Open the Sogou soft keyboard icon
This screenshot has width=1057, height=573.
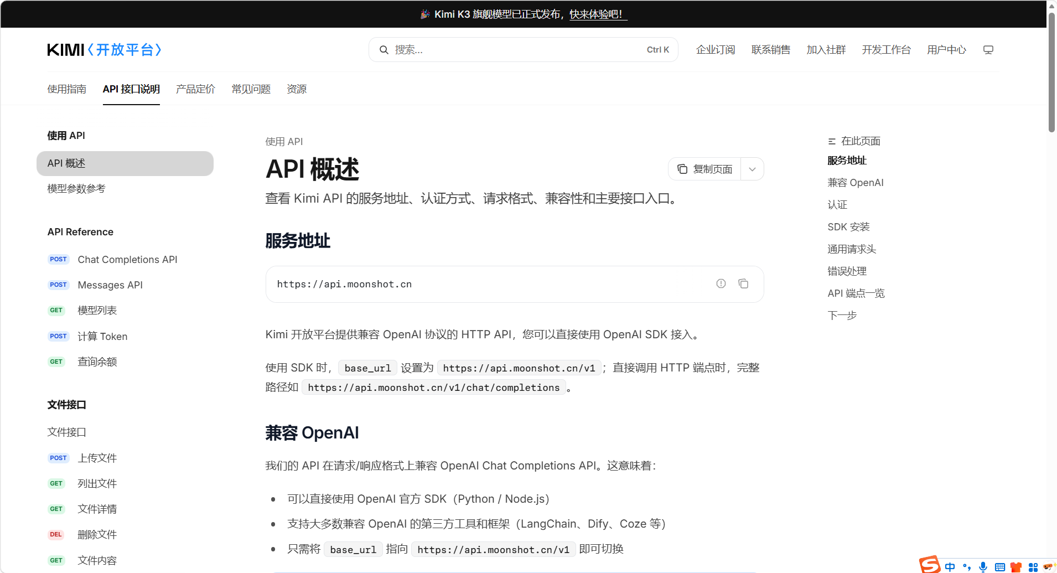[x=1000, y=567]
